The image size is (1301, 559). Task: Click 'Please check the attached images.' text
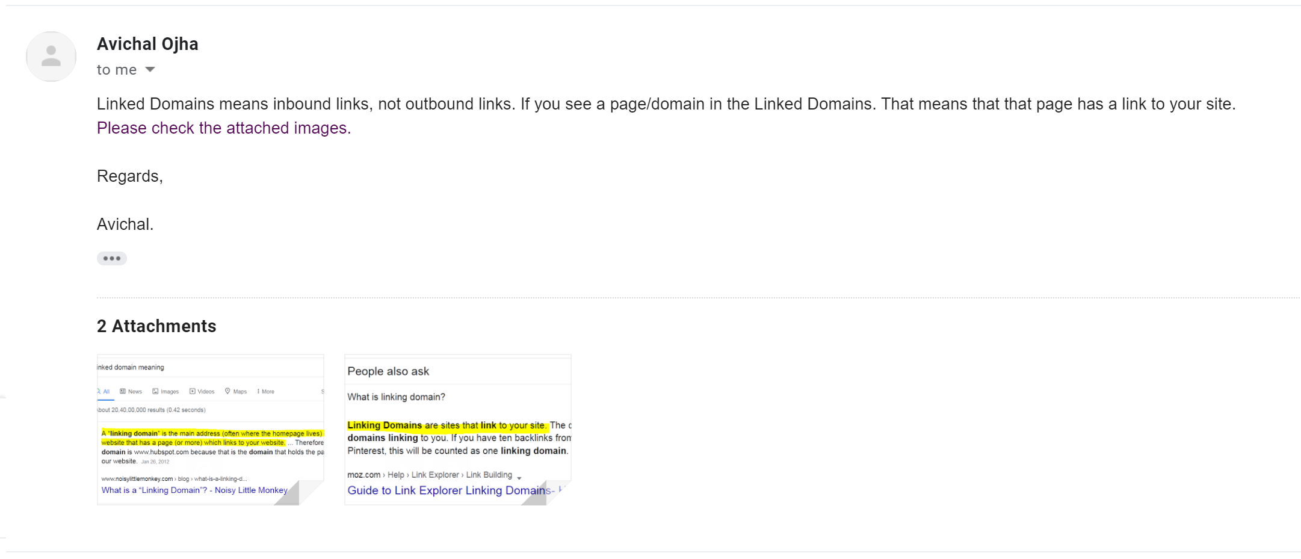224,128
